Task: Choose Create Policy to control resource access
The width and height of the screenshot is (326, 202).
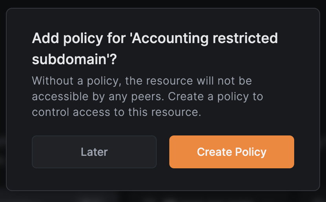Action: click(x=231, y=152)
